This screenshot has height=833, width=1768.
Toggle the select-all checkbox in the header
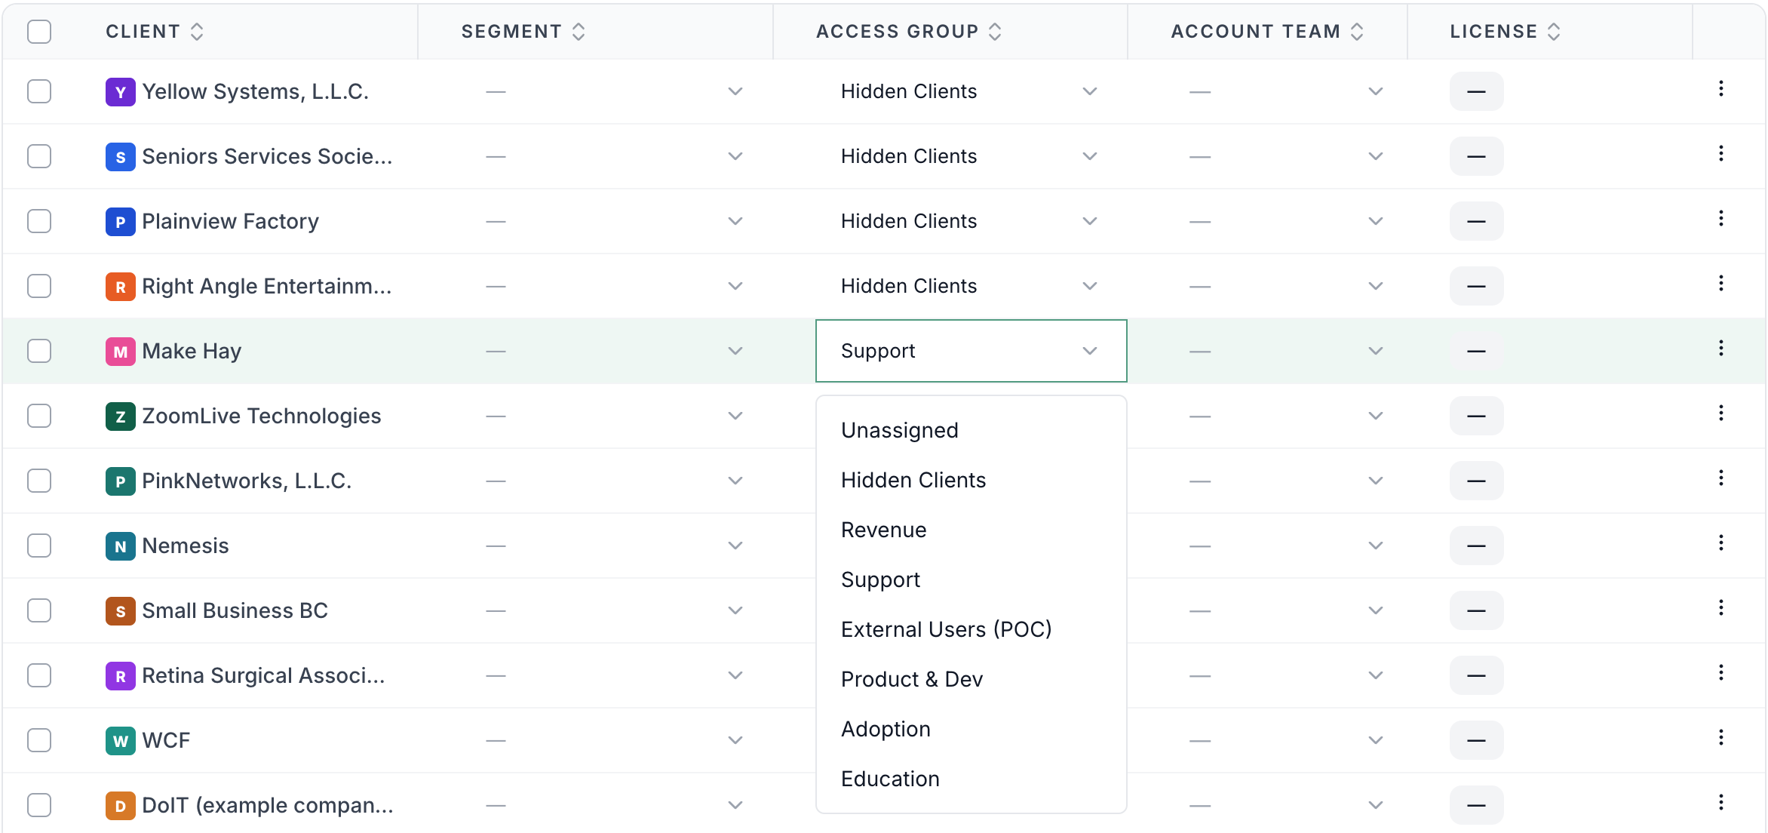point(39,32)
